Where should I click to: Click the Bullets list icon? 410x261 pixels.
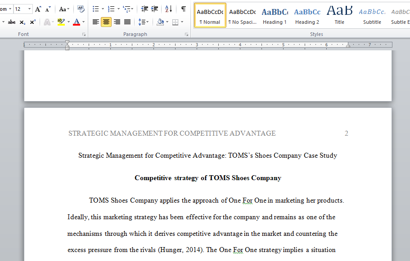[x=96, y=9]
